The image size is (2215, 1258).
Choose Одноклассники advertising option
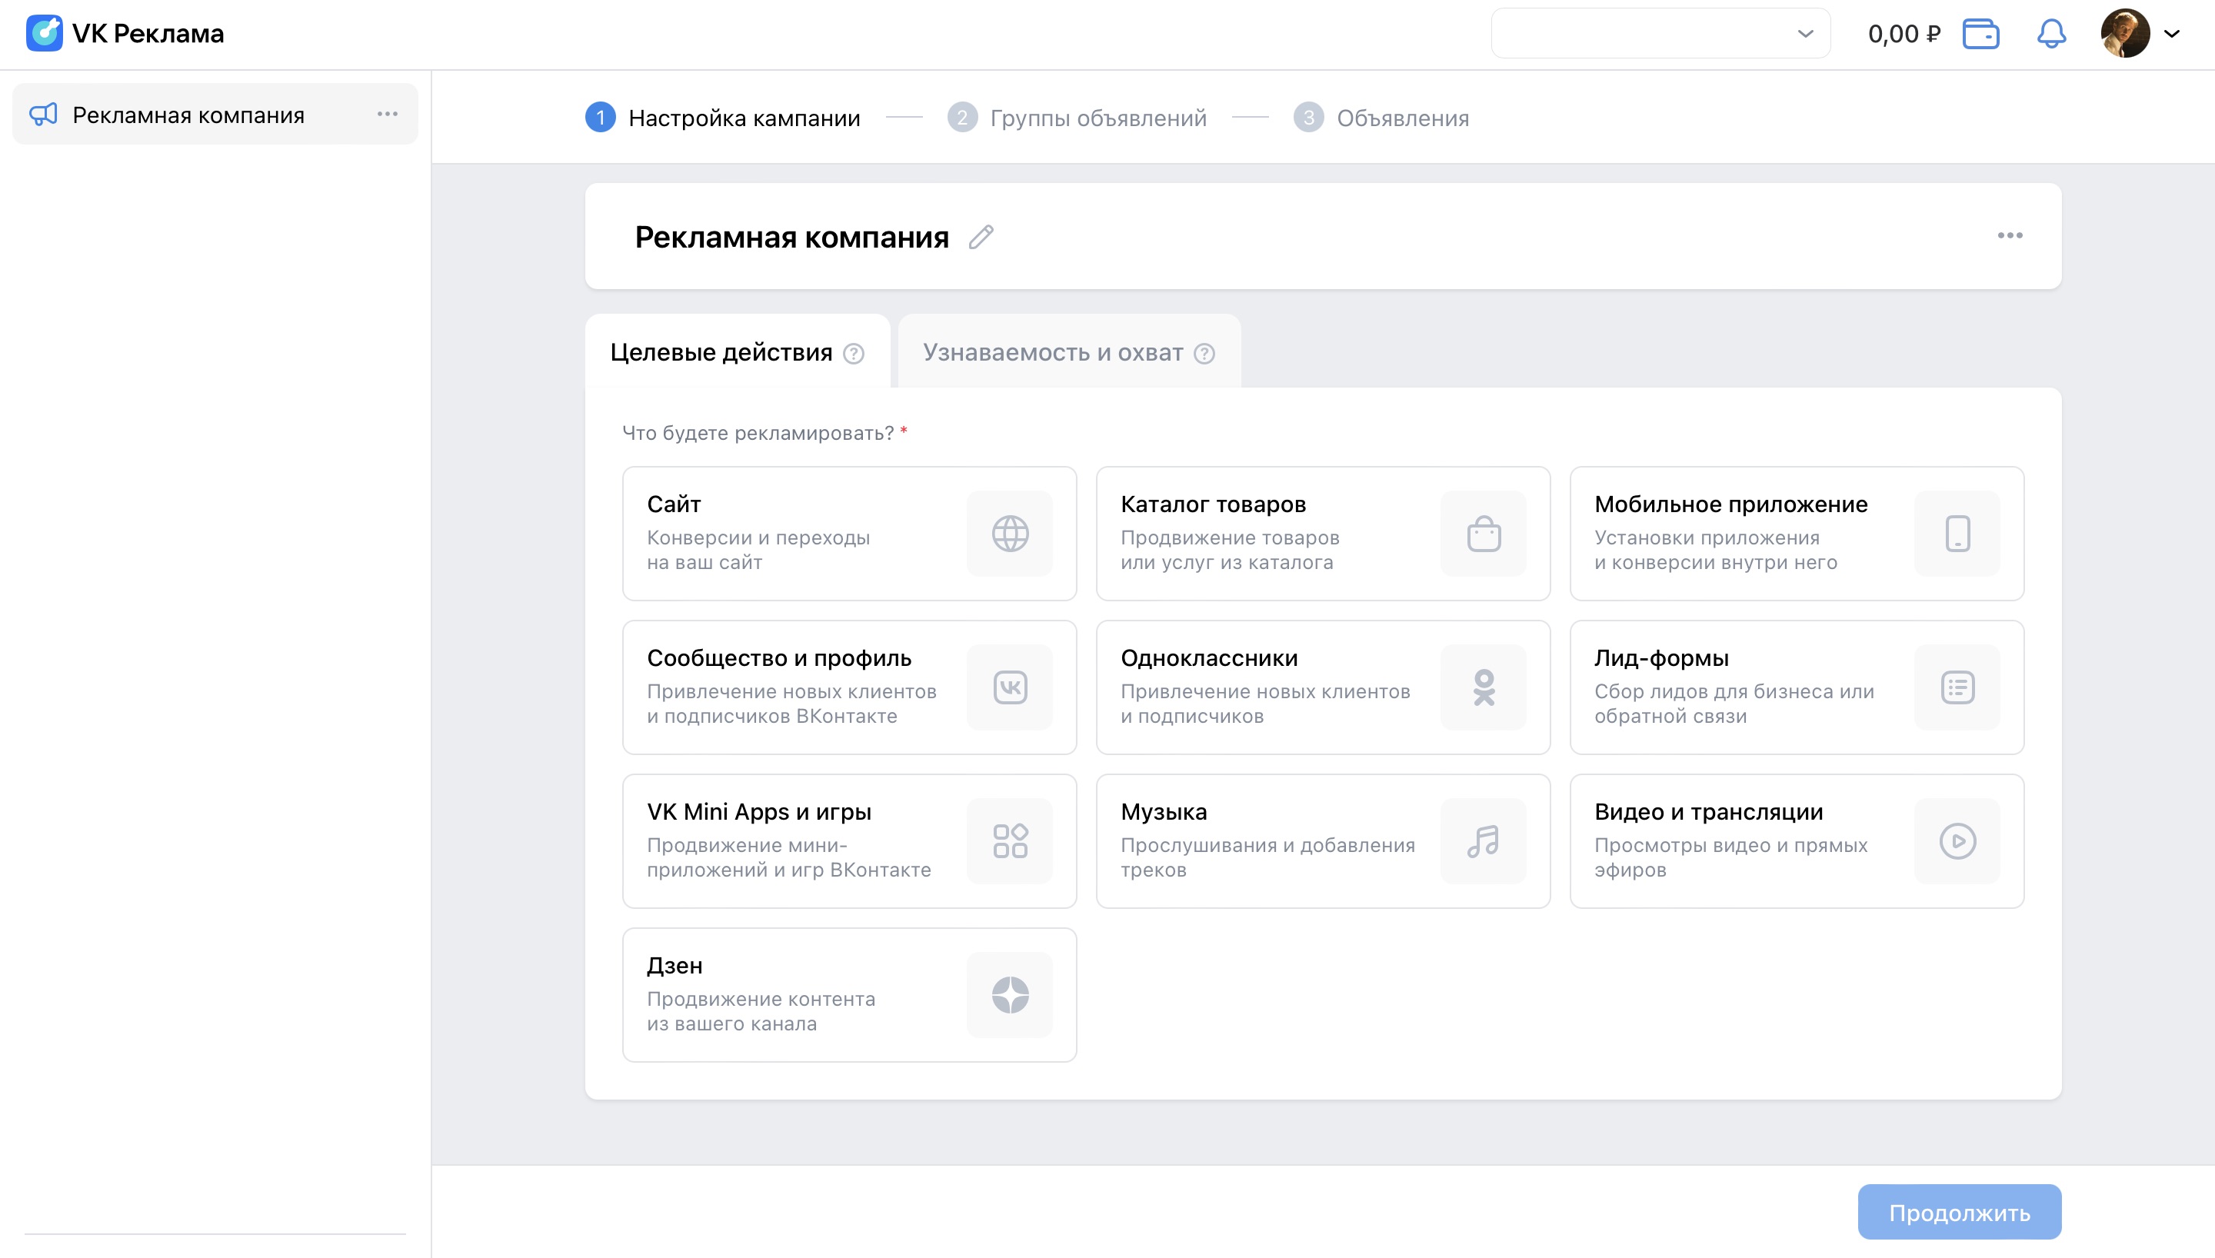click(x=1323, y=687)
